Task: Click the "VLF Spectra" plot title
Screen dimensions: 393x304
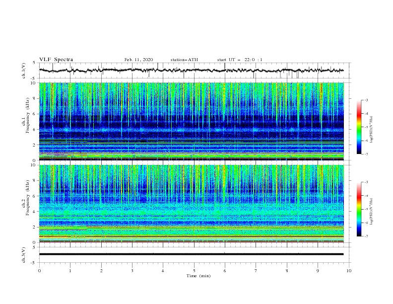Action: (56, 60)
